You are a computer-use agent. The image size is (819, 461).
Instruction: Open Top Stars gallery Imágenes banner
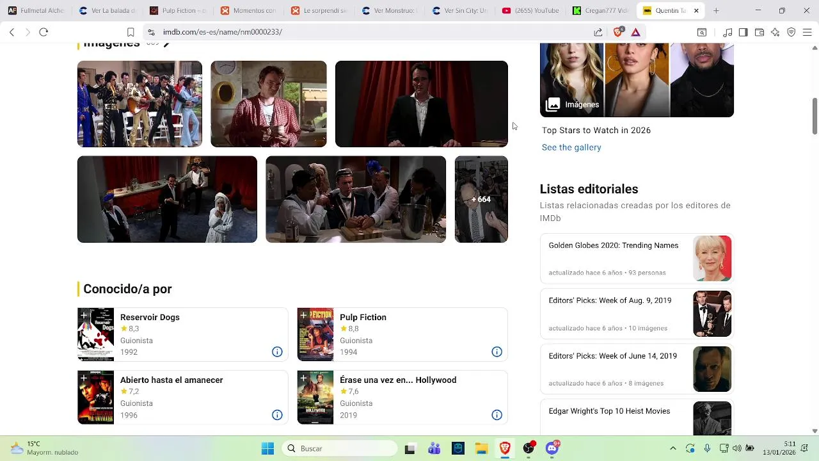[x=637, y=80]
